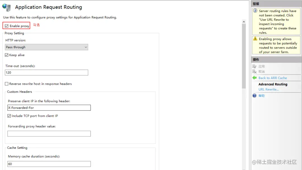Click the 取消 cancel action
Image resolution: width=302 pixels, height=170 pixels.
coord(261,72)
